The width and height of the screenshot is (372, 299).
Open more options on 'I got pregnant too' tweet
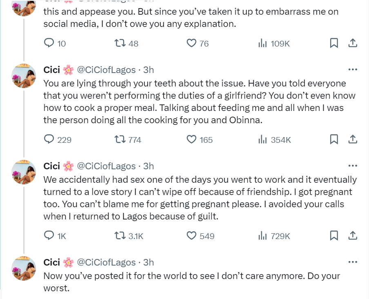click(352, 166)
